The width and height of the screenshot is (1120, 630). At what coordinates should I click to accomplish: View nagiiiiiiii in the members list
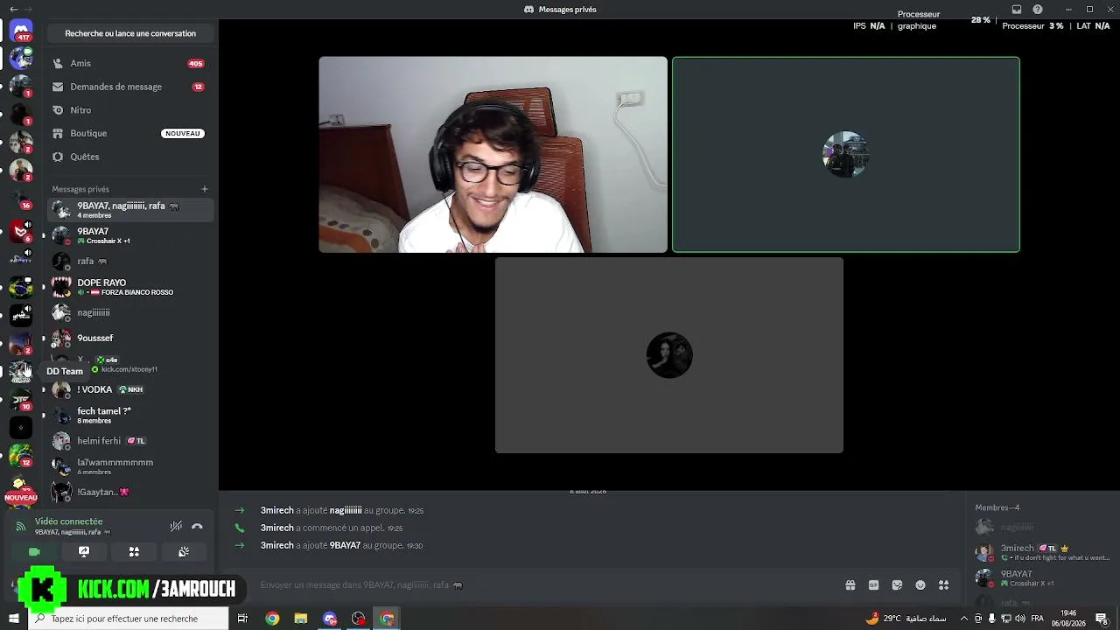[x=1043, y=528]
